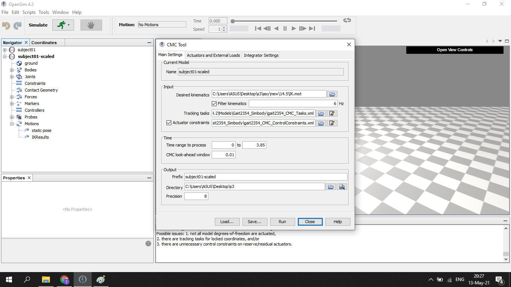
Task: Open the Help menu
Action: tap(77, 12)
